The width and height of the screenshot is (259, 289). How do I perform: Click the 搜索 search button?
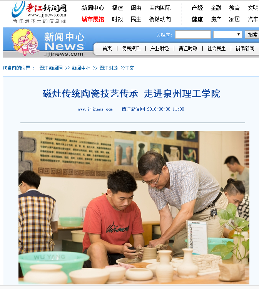pyautogui.click(x=252, y=35)
